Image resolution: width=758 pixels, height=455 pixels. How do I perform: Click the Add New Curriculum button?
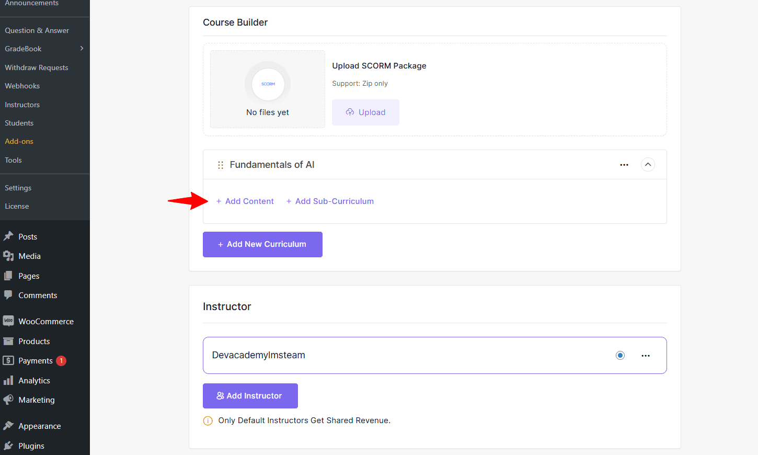pyautogui.click(x=262, y=244)
